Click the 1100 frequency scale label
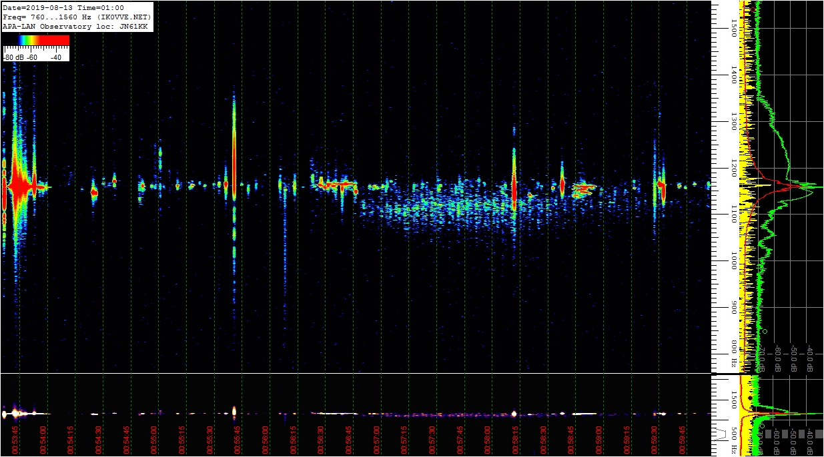This screenshot has width=824, height=457. 733,215
